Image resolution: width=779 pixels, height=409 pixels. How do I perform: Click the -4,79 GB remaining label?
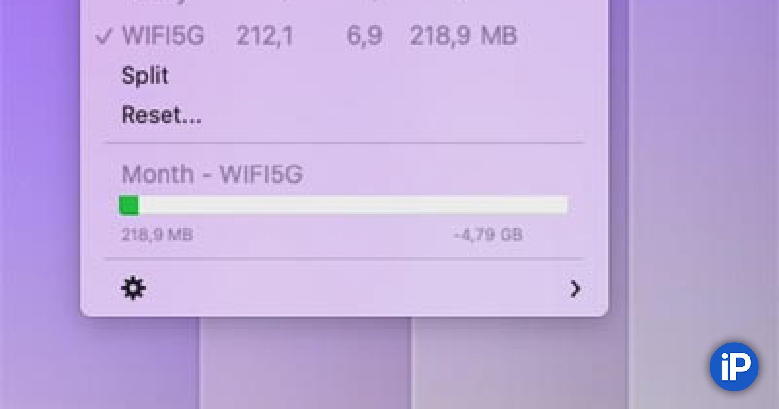point(488,234)
